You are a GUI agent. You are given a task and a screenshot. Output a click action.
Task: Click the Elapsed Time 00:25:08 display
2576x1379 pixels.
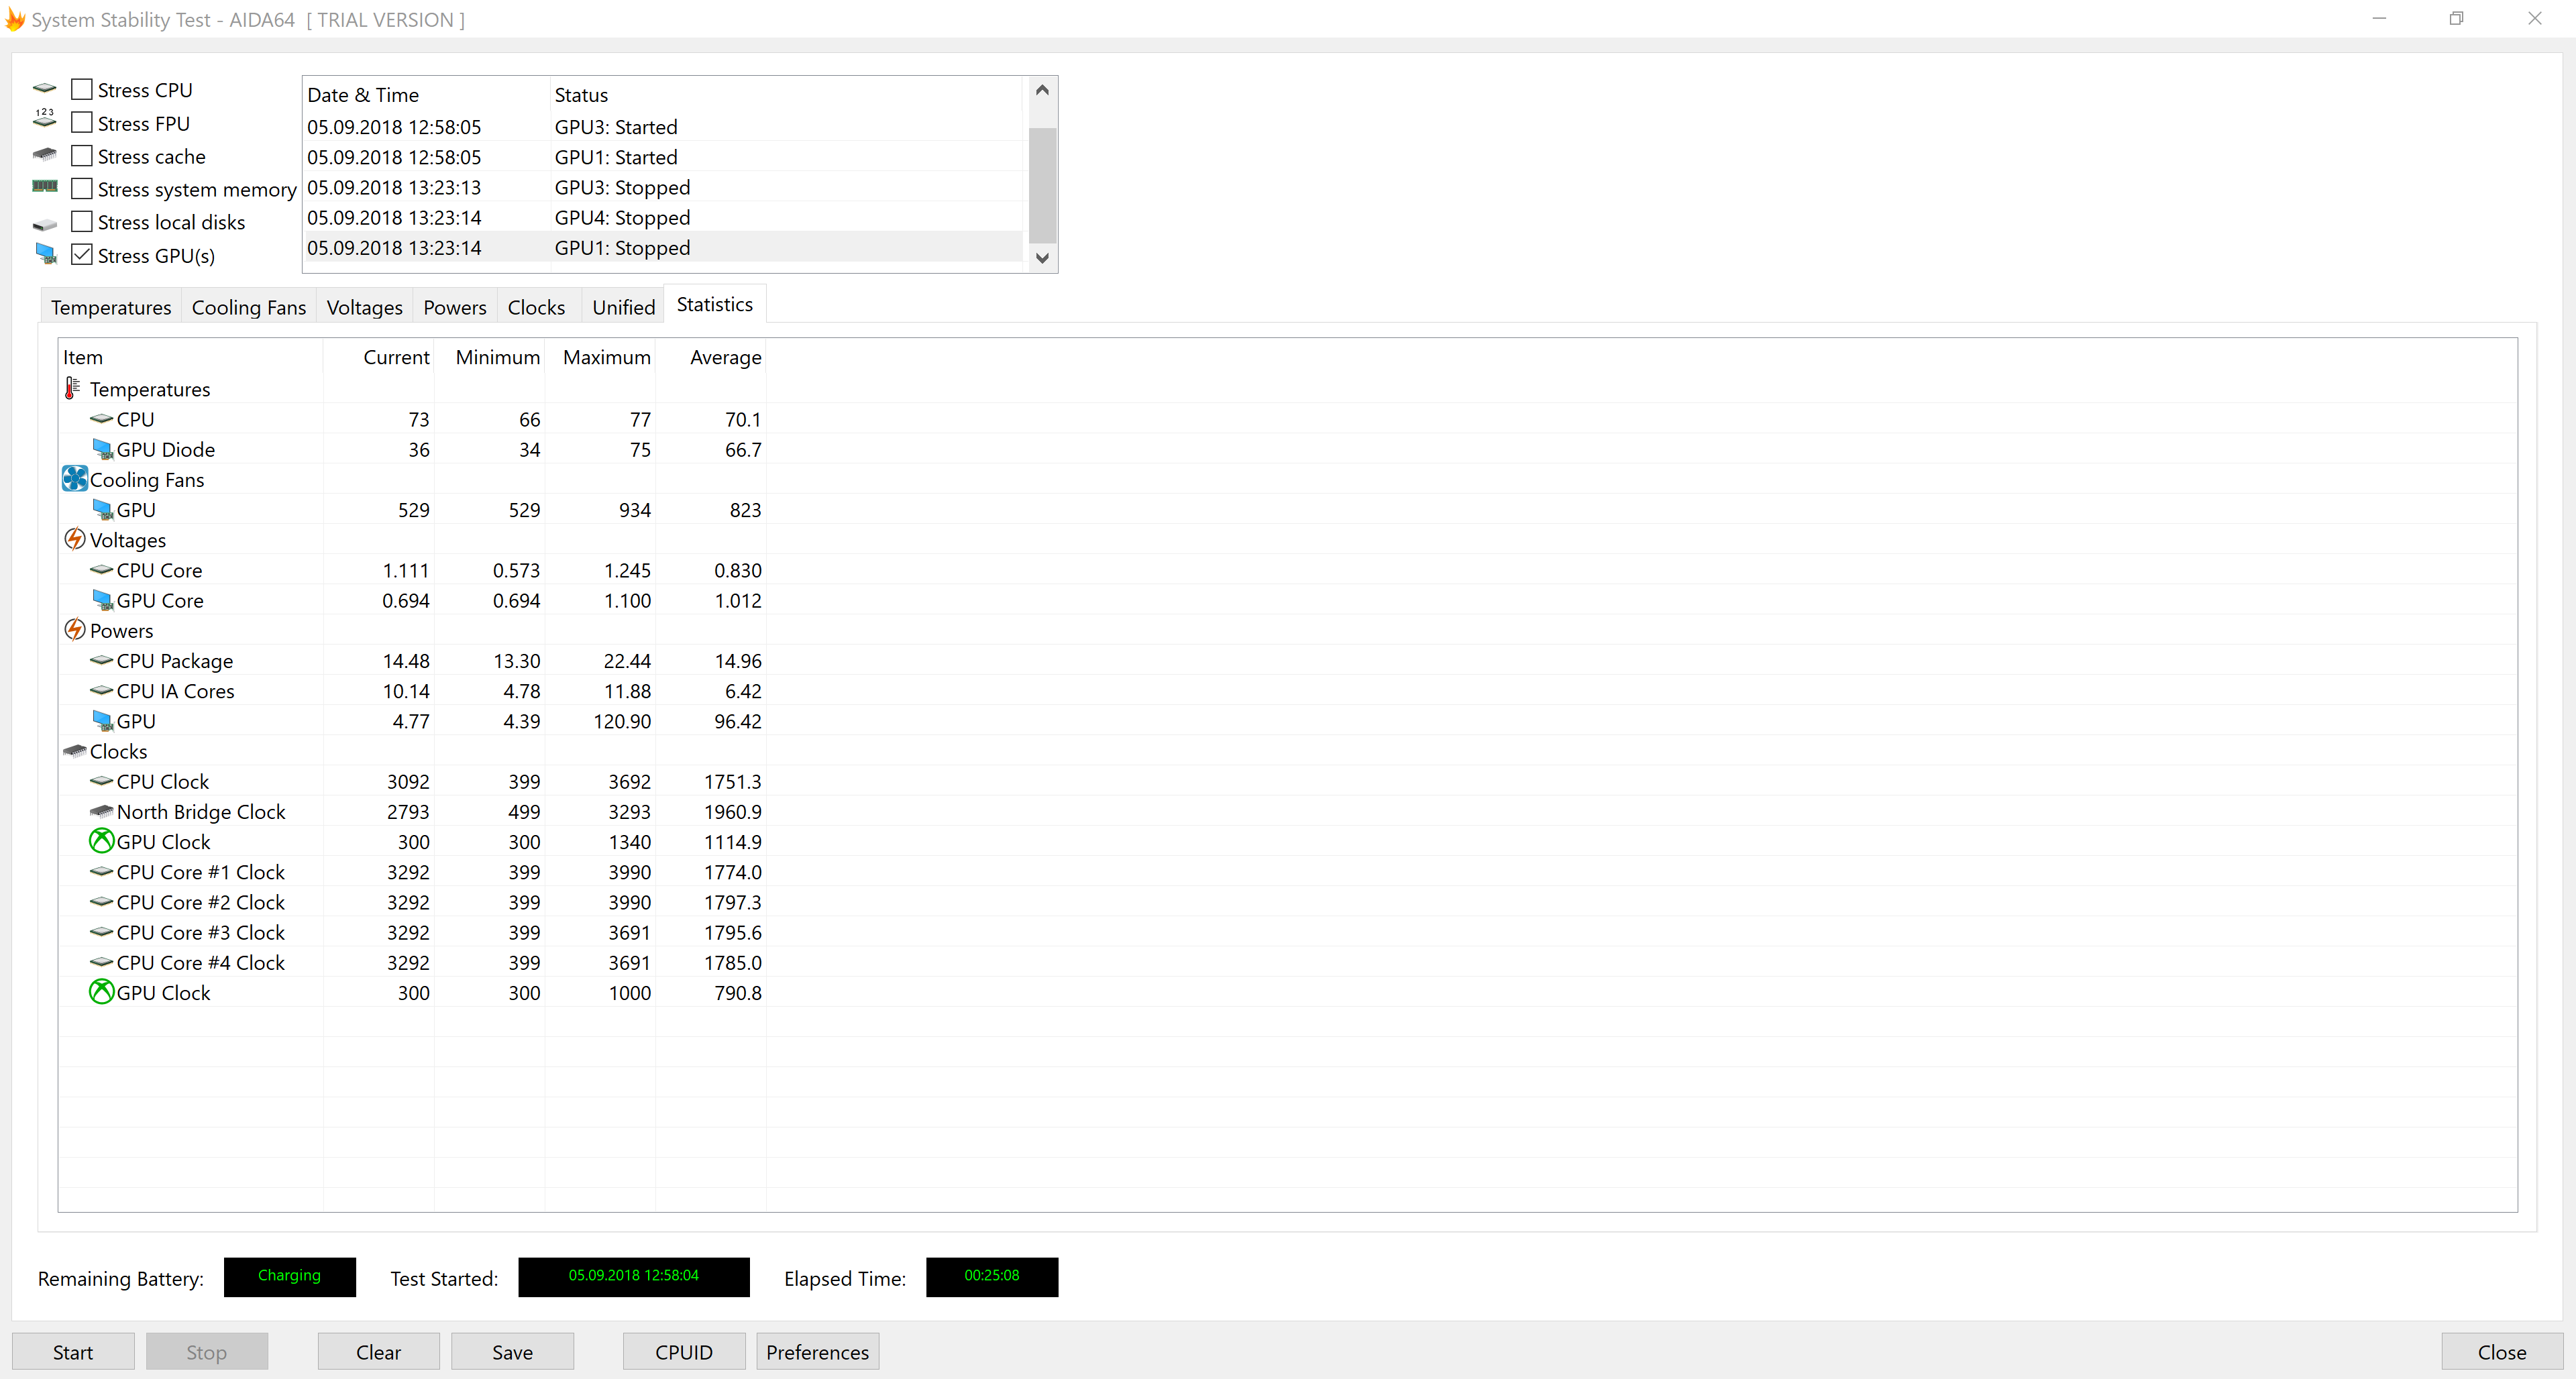pyautogui.click(x=992, y=1276)
